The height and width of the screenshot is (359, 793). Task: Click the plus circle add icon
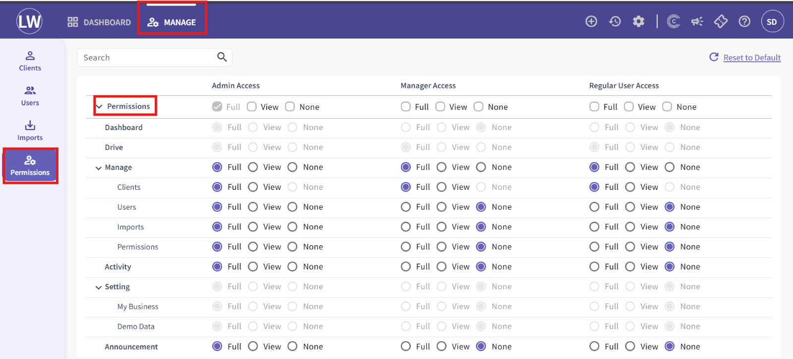(591, 21)
